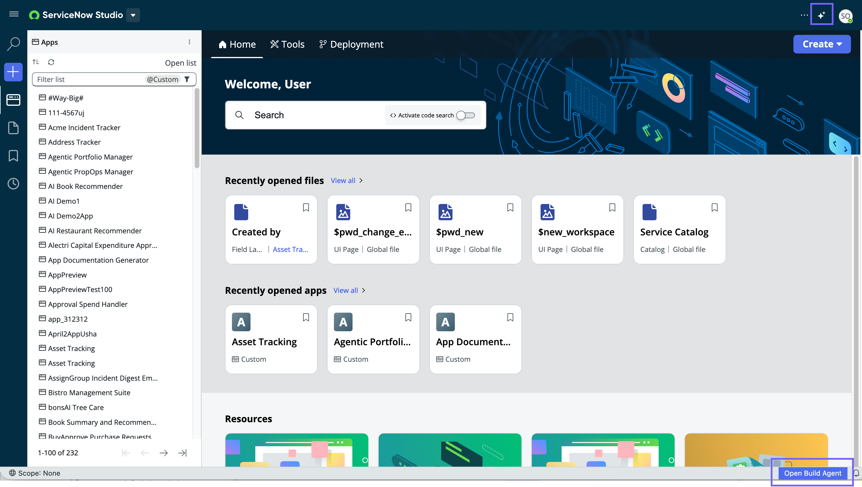
Task: Open the #Way-Big# app in list
Action: tap(66, 98)
